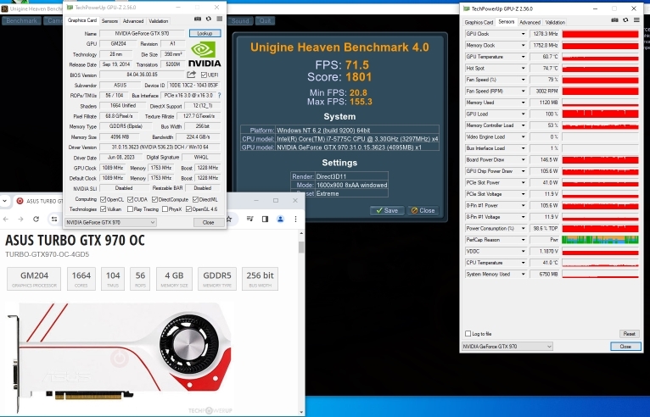Viewport: 650px width, 417px height.
Task: Click the PerfCap Reason colored graph
Action: (x=600, y=240)
